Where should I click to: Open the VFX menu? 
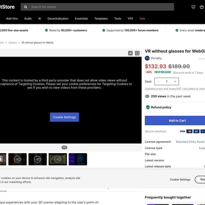(x=130, y=19)
